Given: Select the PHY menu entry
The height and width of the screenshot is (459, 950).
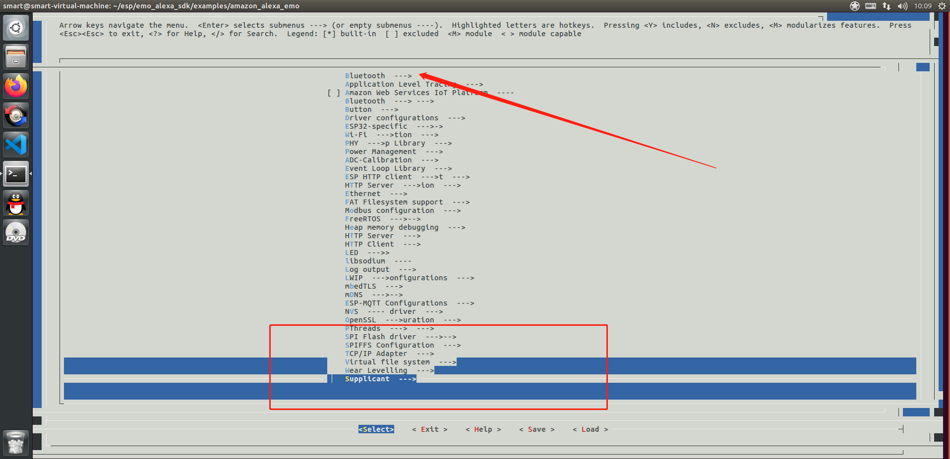Looking at the screenshot, I should pyautogui.click(x=399, y=143).
